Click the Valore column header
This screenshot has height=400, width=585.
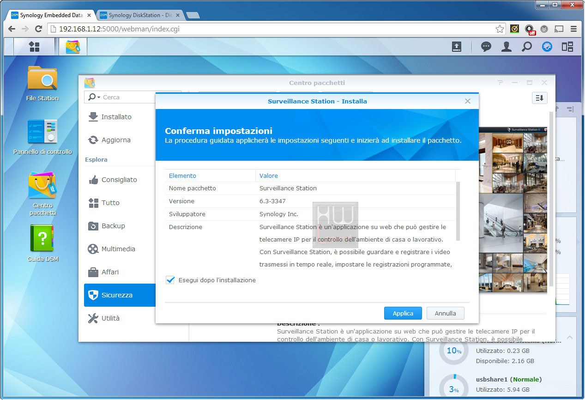click(x=356, y=176)
